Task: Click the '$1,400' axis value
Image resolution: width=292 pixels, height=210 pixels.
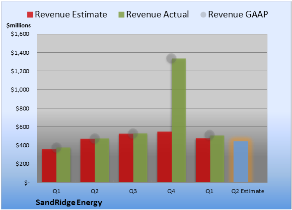Action: [20, 53]
